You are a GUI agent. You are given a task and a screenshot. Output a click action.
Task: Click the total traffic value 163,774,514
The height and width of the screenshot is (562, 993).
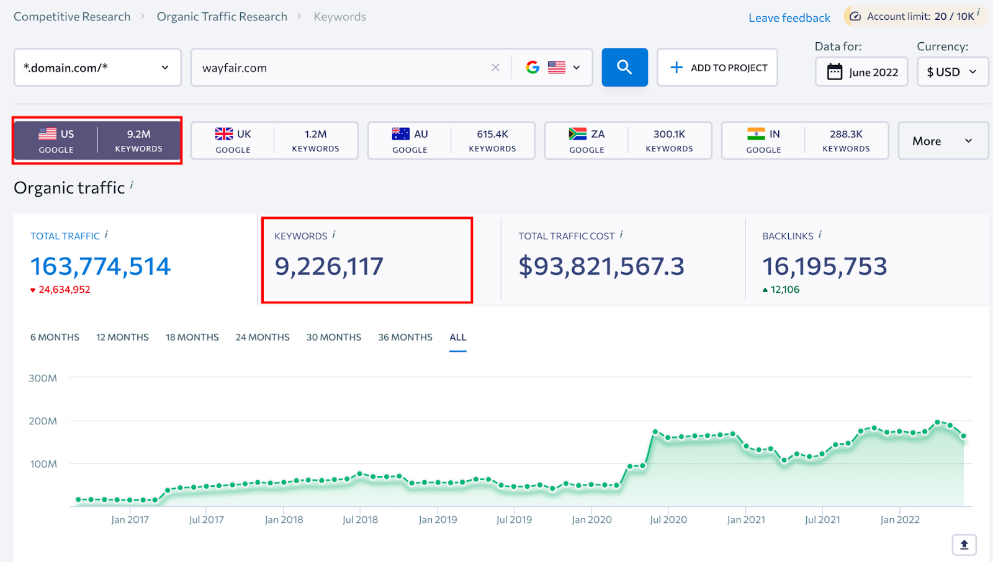coord(101,266)
